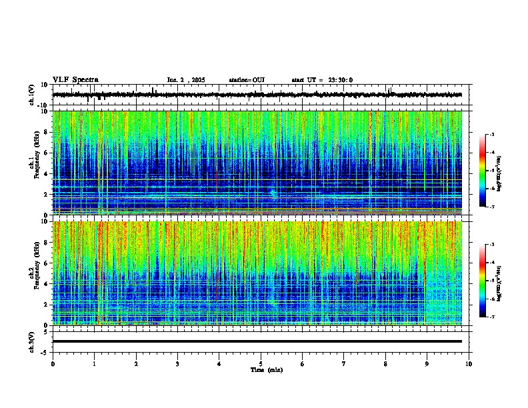Click time axis tick label '8'
Screen dimensions: 528x408
(x=385, y=364)
